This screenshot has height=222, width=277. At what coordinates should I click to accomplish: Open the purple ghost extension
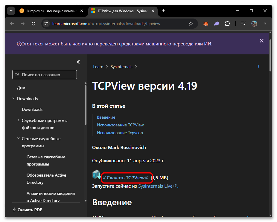coord(217,24)
